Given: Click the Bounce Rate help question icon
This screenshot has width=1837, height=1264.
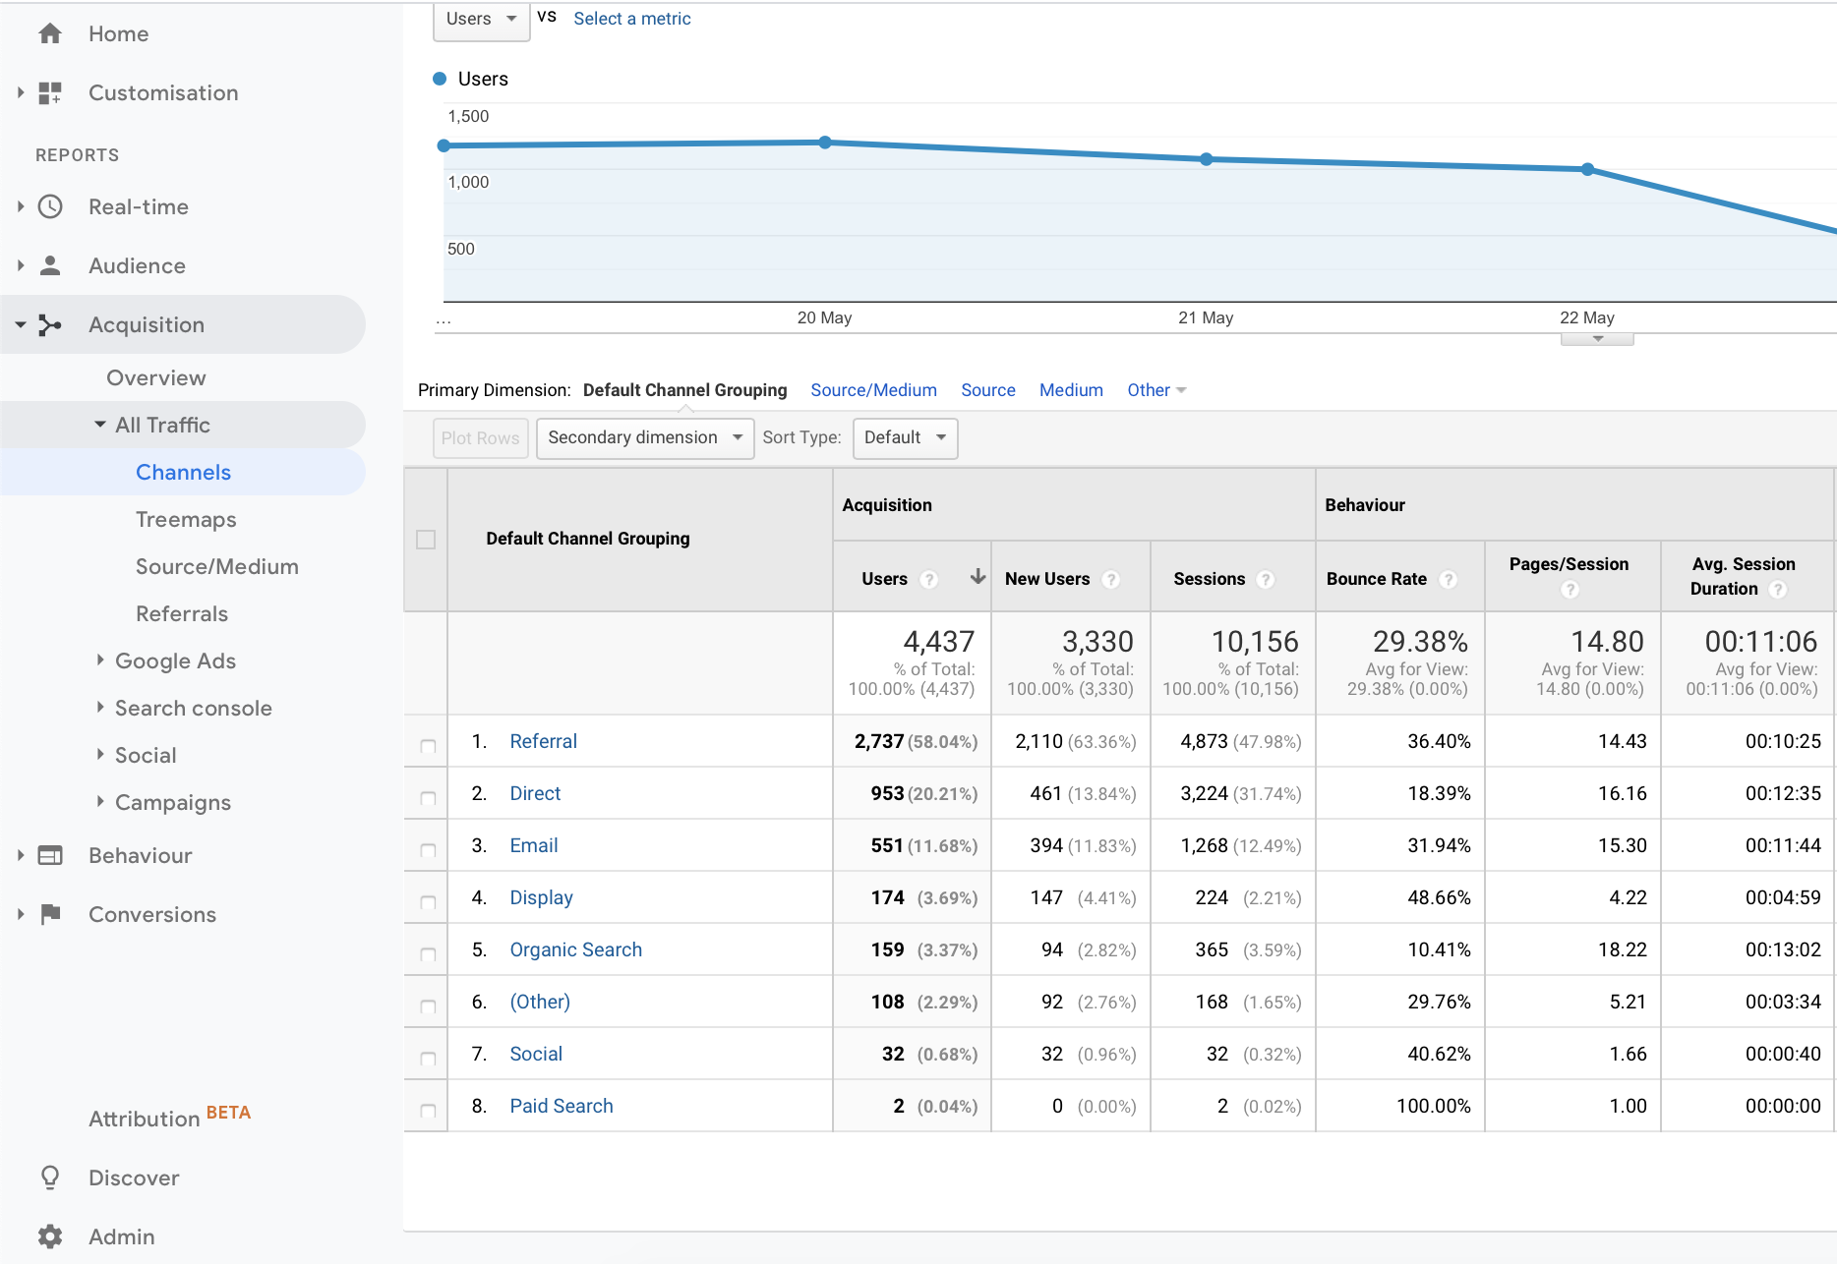Looking at the screenshot, I should point(1448,580).
